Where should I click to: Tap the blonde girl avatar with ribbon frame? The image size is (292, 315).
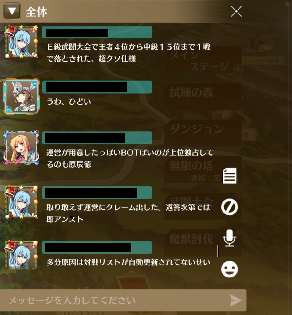point(21,148)
